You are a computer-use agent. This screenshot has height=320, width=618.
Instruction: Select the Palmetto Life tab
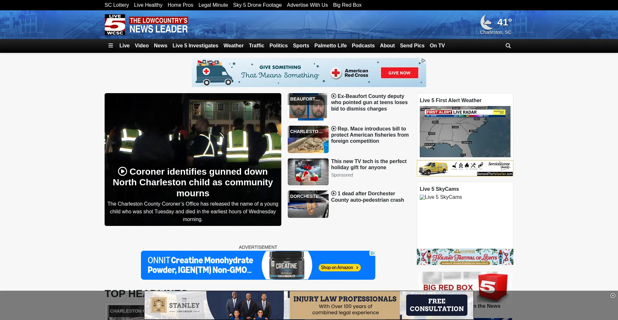330,46
